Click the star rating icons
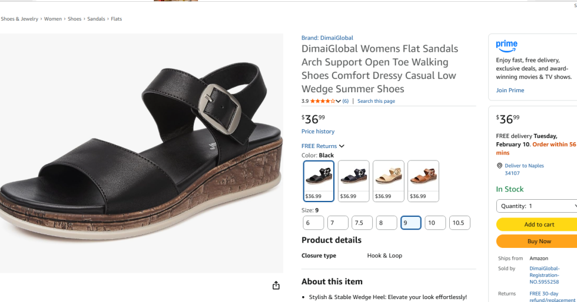577x302 pixels. click(x=322, y=101)
